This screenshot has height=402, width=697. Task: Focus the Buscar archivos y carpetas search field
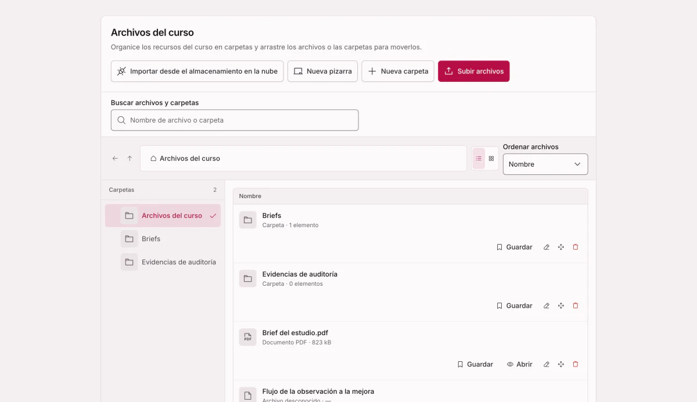(x=235, y=120)
